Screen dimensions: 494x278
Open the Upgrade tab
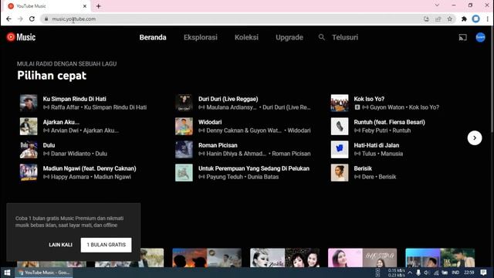(x=289, y=37)
